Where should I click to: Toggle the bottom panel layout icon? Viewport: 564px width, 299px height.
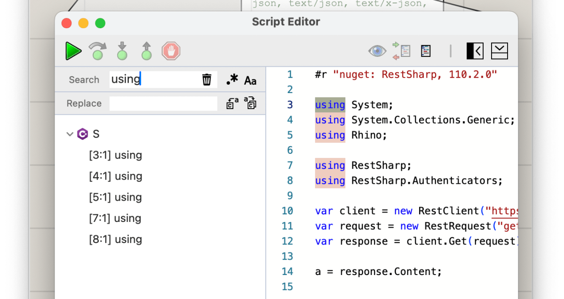[499, 51]
